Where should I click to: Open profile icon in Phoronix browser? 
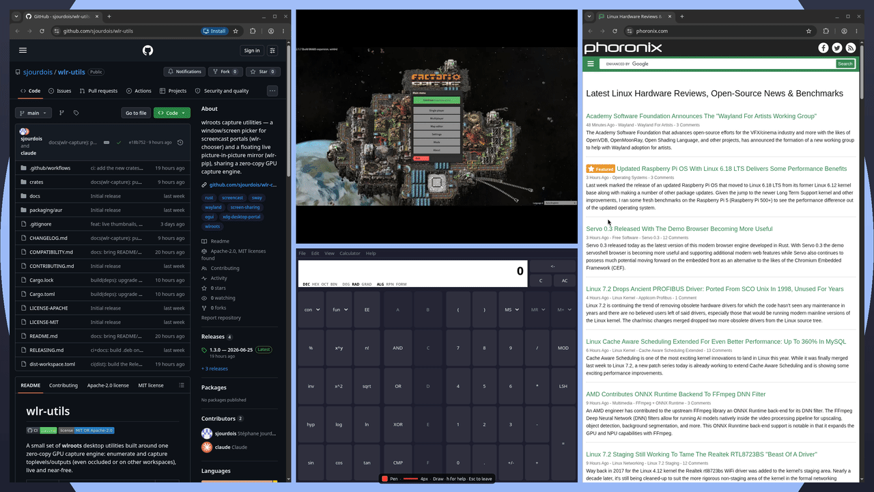tap(845, 31)
